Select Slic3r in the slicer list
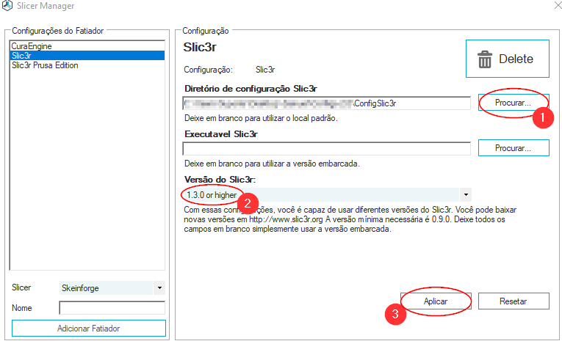 (87, 56)
